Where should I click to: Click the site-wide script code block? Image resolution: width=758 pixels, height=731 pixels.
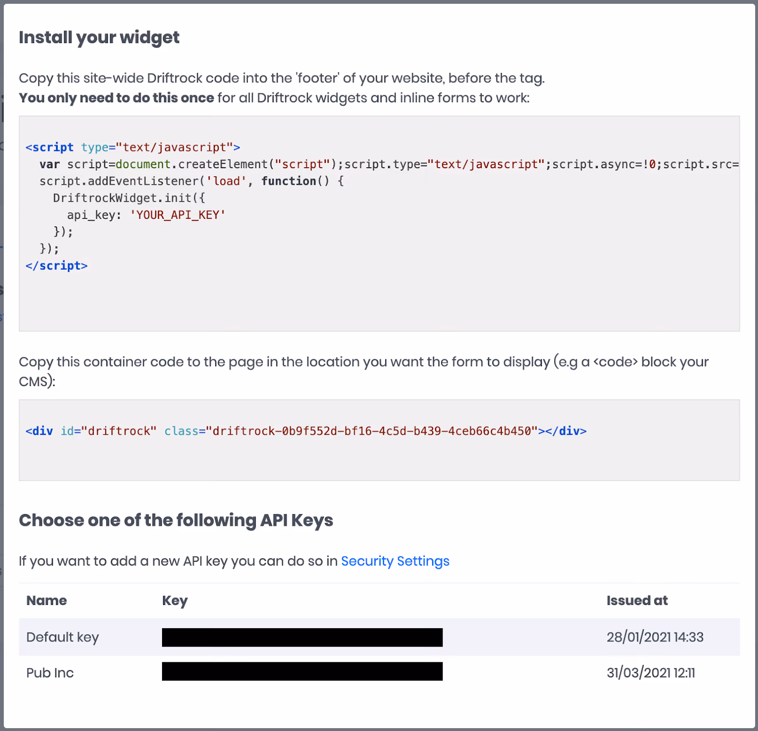click(x=379, y=224)
